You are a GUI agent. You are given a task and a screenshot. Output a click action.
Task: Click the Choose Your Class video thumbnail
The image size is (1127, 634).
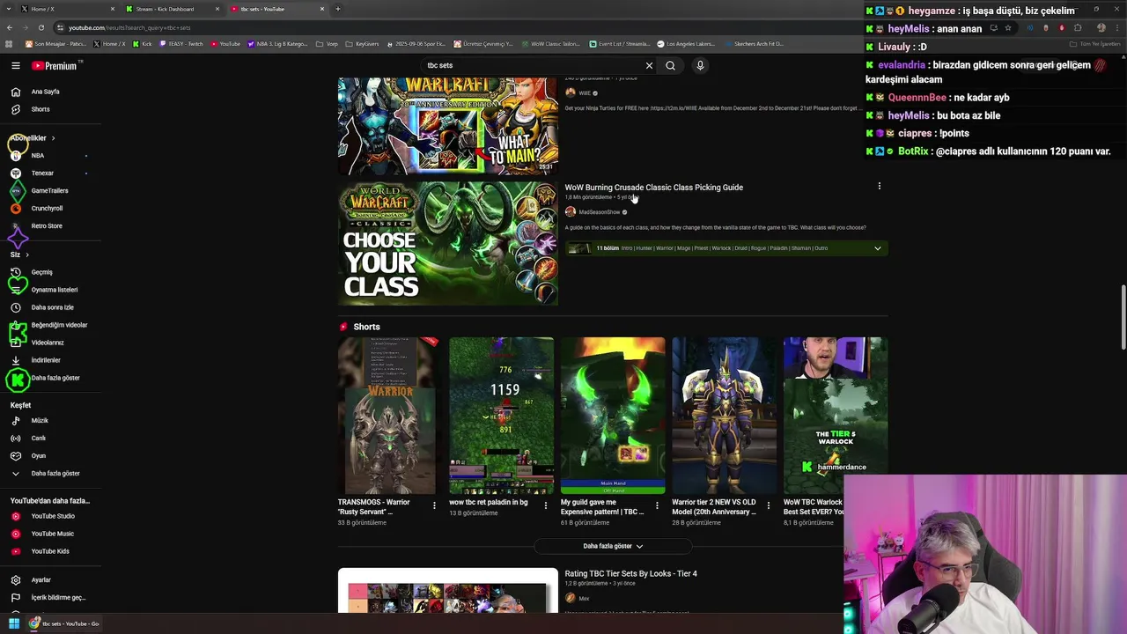coord(448,243)
